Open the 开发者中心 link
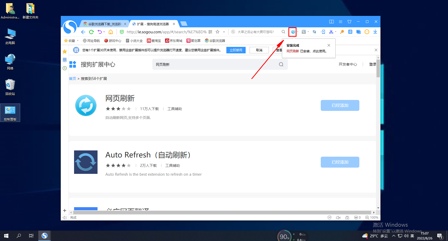The width and height of the screenshot is (448, 241). (x=348, y=64)
